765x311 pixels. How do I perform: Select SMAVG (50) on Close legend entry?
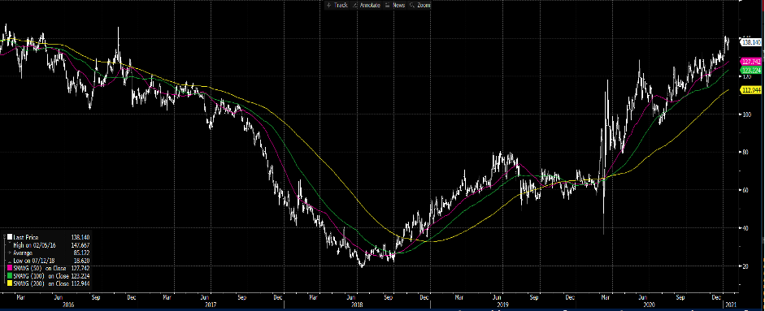point(40,268)
